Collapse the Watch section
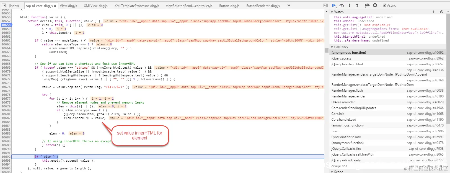 pos(332,12)
